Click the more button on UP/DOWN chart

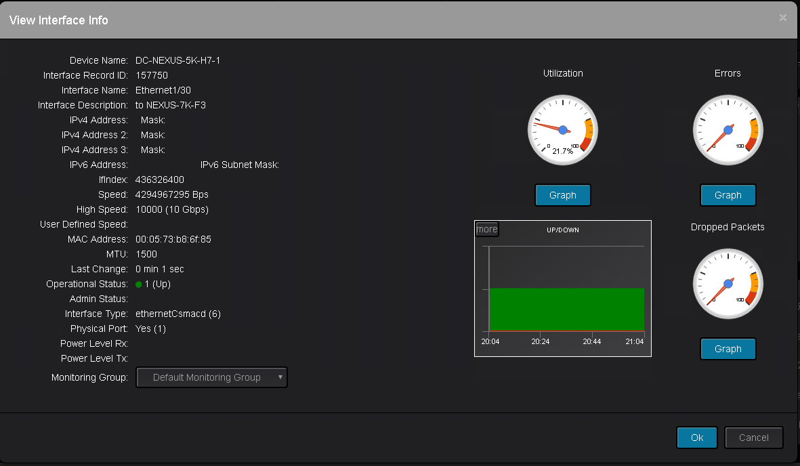point(487,229)
